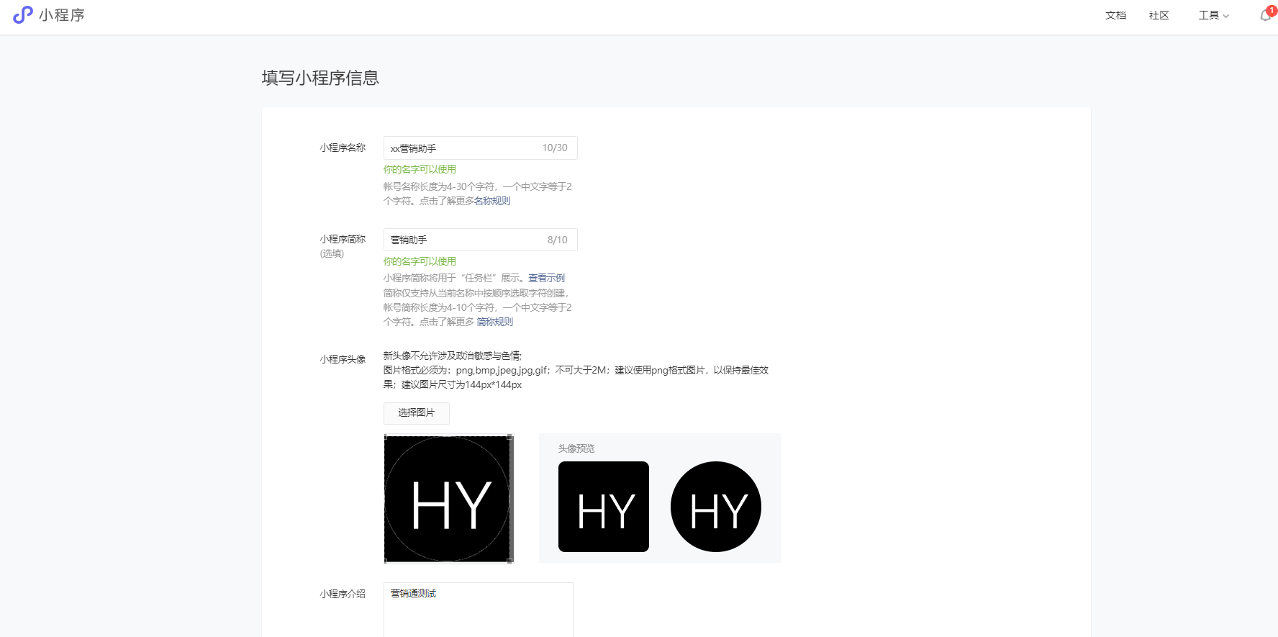Open the 简称规则 link
This screenshot has height=637, width=1278.
[495, 322]
